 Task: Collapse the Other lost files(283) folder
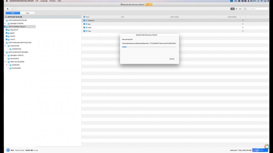click(x=5, y=62)
